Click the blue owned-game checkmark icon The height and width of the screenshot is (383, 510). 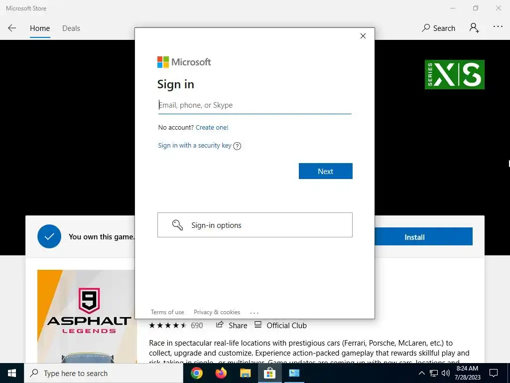click(49, 236)
